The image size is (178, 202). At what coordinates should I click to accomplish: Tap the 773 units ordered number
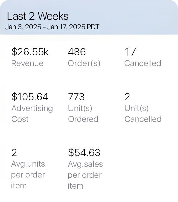pyautogui.click(x=76, y=97)
